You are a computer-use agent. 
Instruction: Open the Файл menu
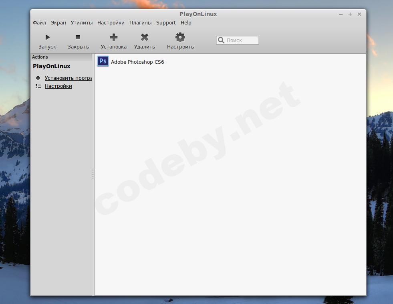coord(39,23)
